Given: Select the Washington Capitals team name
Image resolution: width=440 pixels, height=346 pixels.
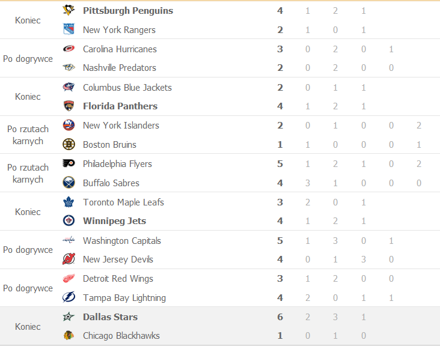Looking at the screenshot, I should point(122,240).
